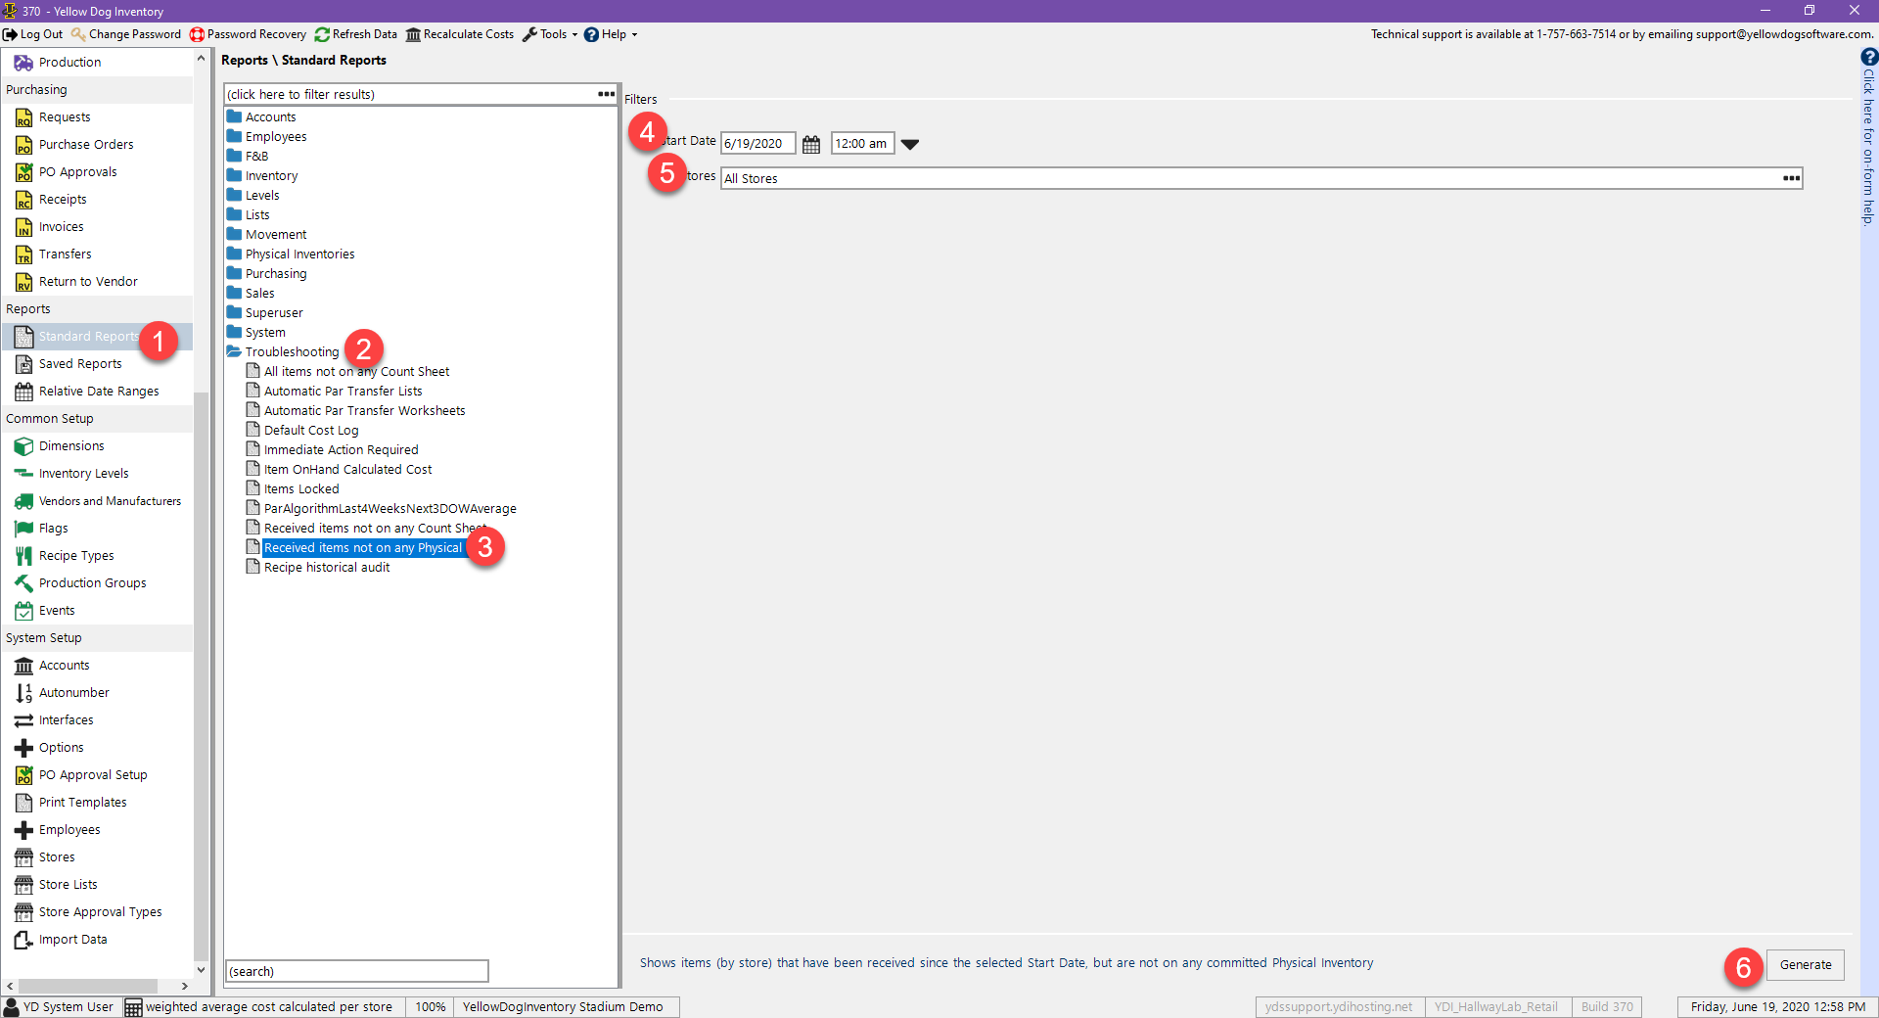Select Item OnHand Calculated Cost report

click(x=347, y=469)
